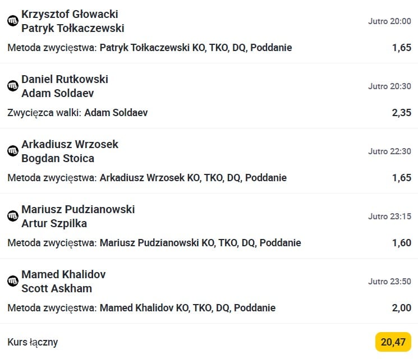Click the fist icon beside Wrzosek vs Stoica
The image size is (418, 359).
[13, 151]
